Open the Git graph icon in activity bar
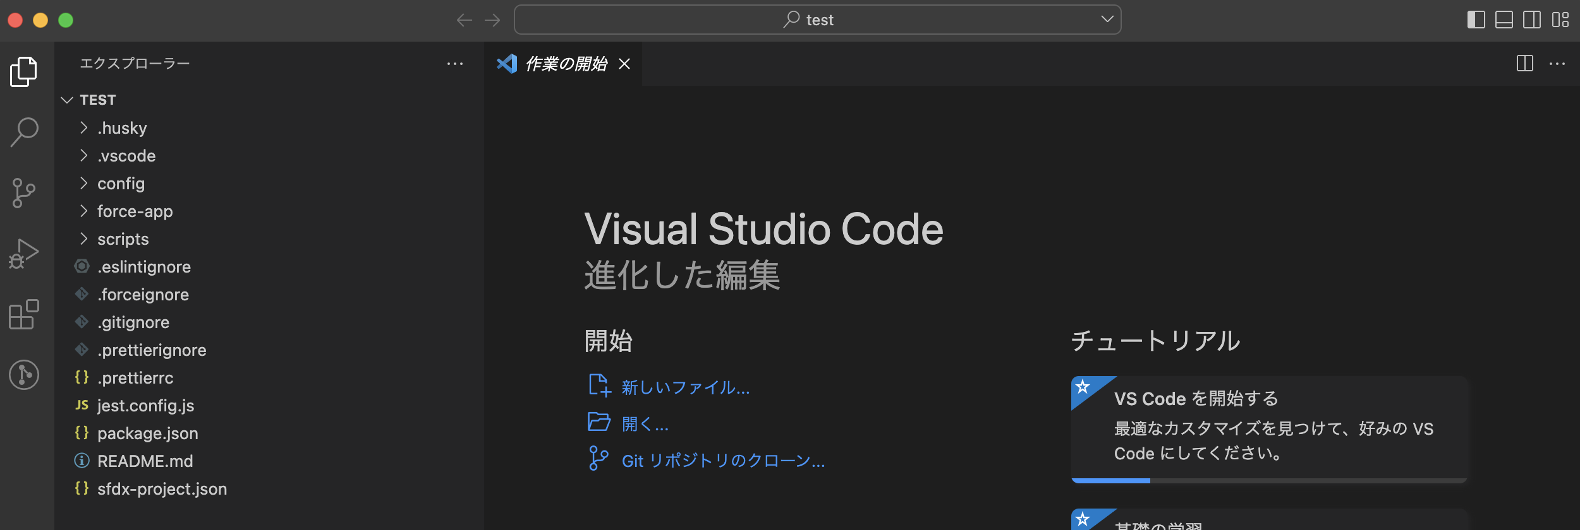 click(x=24, y=375)
